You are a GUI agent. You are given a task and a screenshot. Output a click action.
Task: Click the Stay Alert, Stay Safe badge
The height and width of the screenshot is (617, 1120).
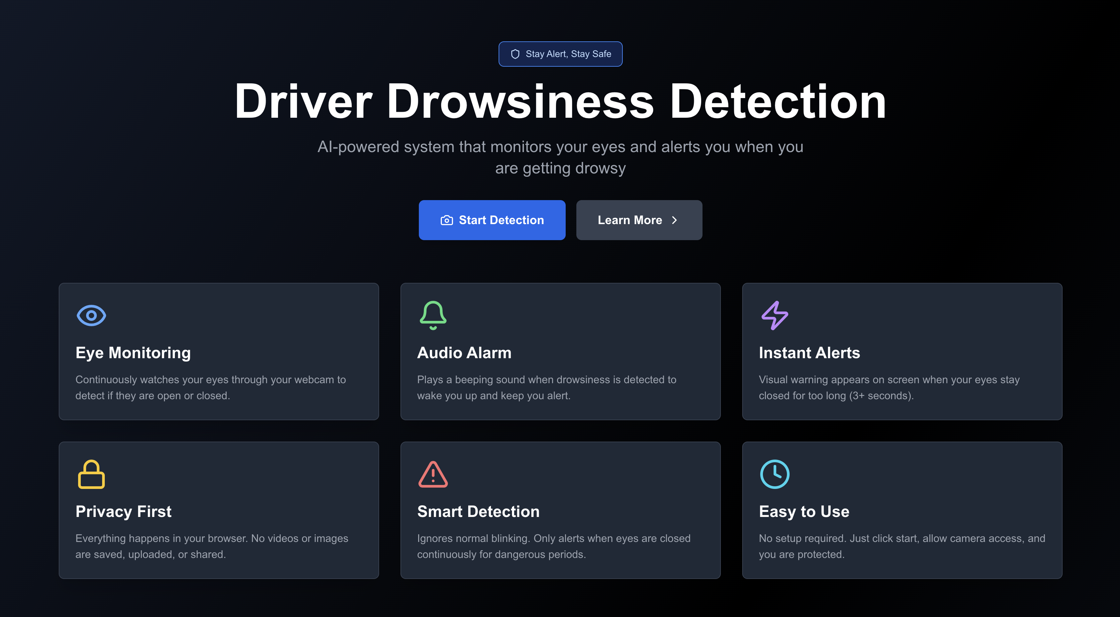pos(560,54)
